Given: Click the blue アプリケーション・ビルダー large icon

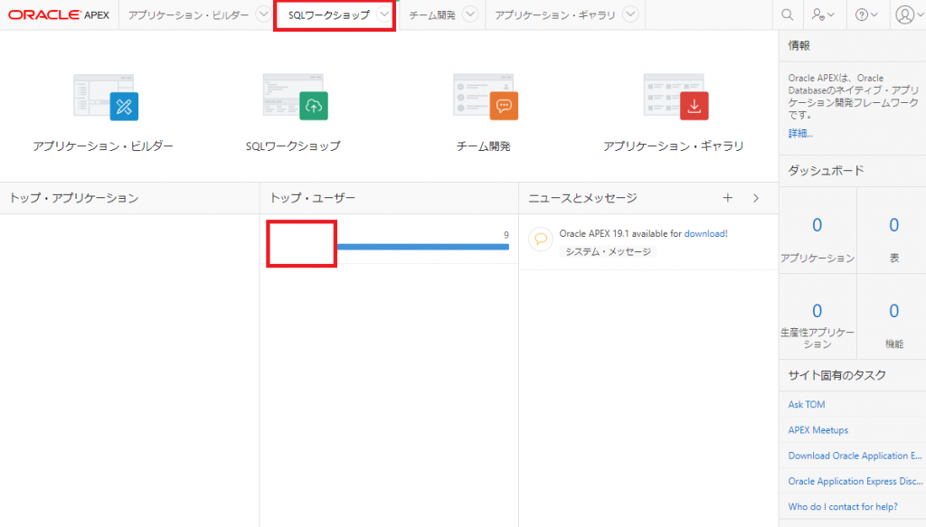Looking at the screenshot, I should tap(107, 97).
